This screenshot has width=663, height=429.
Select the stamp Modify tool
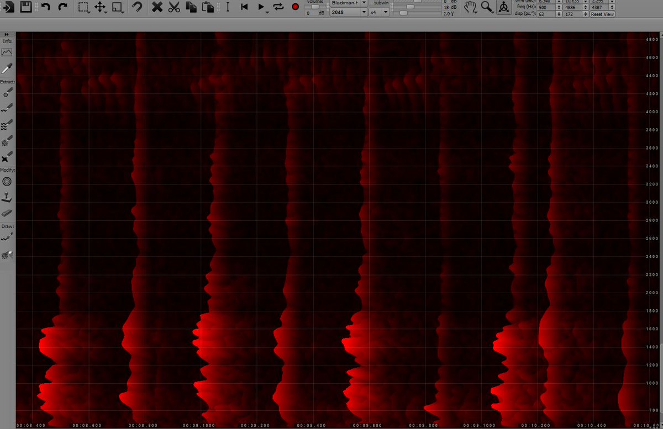pos(7,197)
